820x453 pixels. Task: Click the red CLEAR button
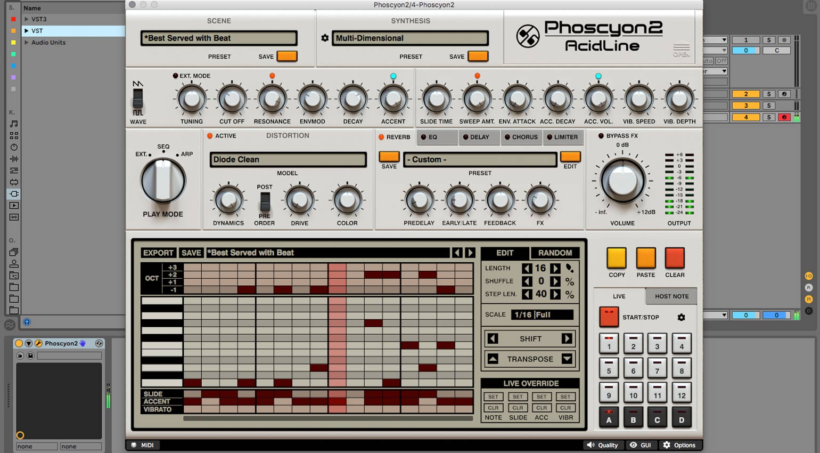pos(675,258)
